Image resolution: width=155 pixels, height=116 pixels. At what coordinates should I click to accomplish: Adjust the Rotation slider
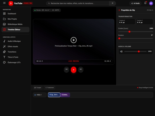[x=135, y=38]
